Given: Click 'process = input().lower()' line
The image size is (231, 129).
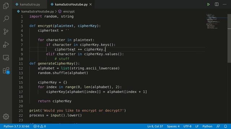Looking at the screenshot, I should coord(56,115).
